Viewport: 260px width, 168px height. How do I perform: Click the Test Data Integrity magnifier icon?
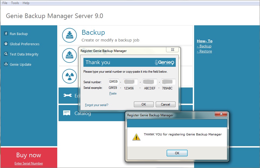[x=6, y=54]
